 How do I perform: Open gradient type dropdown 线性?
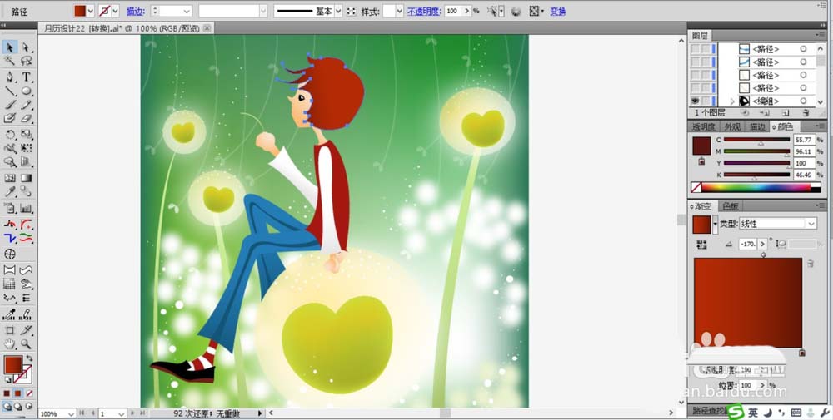tap(778, 224)
